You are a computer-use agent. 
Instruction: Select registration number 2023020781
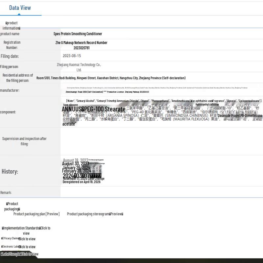click(82, 48)
